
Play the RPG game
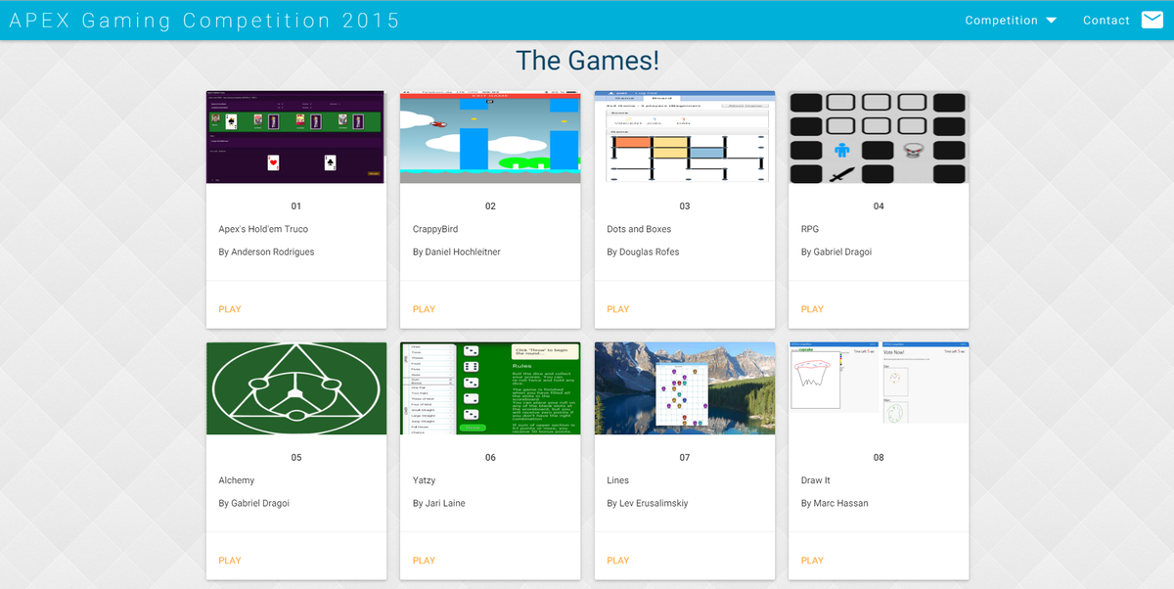tap(812, 309)
